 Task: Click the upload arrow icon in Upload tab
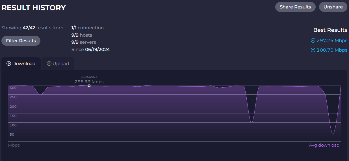pos(49,63)
